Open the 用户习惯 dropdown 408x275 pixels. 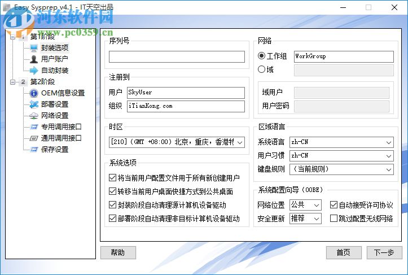(341, 156)
